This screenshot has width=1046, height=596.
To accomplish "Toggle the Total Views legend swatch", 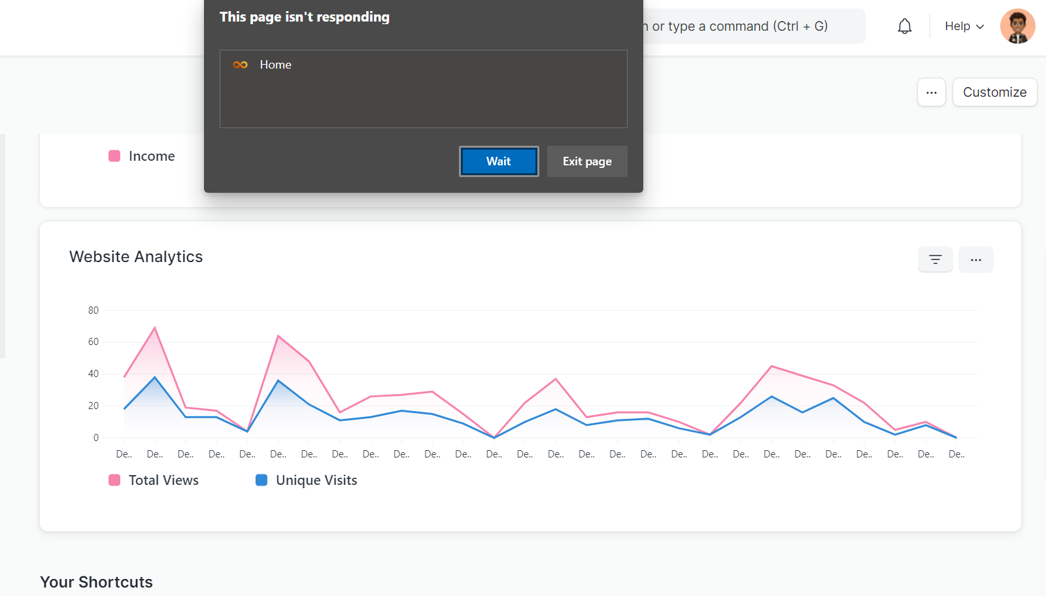I will (x=114, y=480).
